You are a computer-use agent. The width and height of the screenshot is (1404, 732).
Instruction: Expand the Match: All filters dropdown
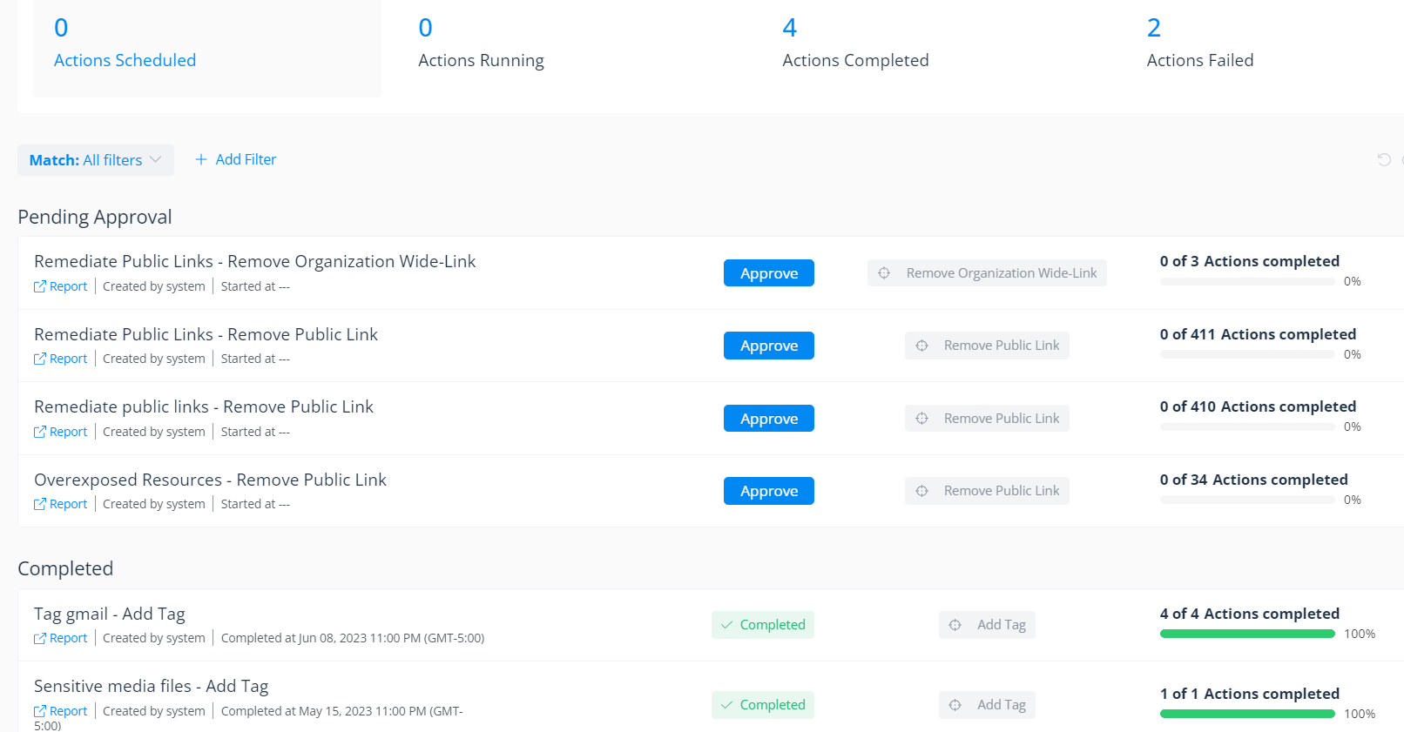(96, 160)
